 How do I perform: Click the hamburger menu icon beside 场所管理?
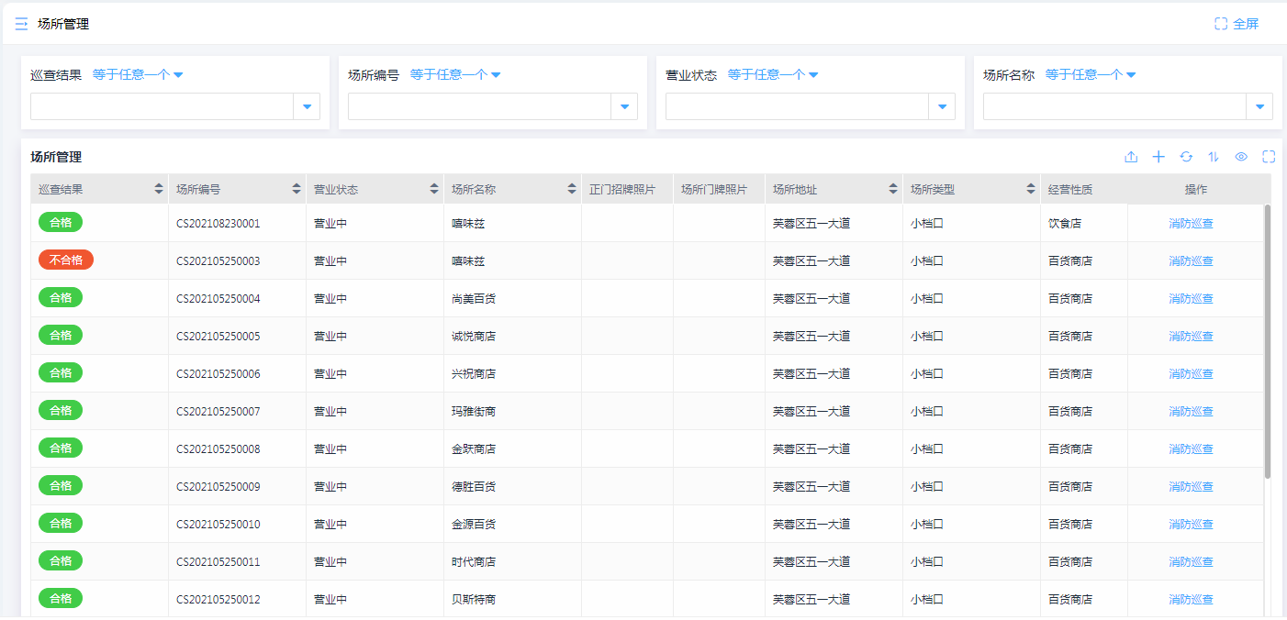21,24
